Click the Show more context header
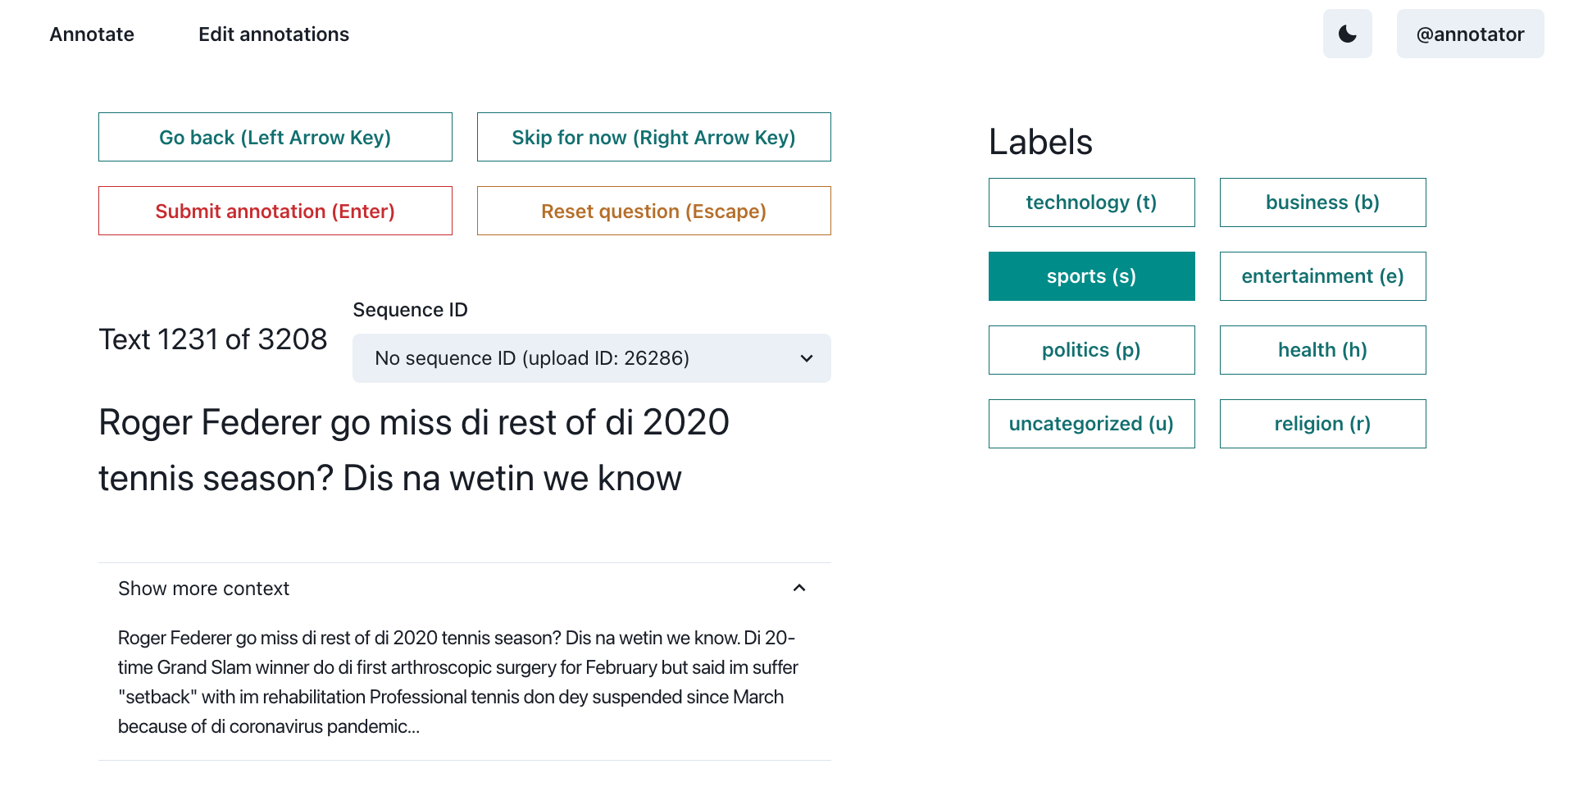The image size is (1574, 805). [x=204, y=589]
